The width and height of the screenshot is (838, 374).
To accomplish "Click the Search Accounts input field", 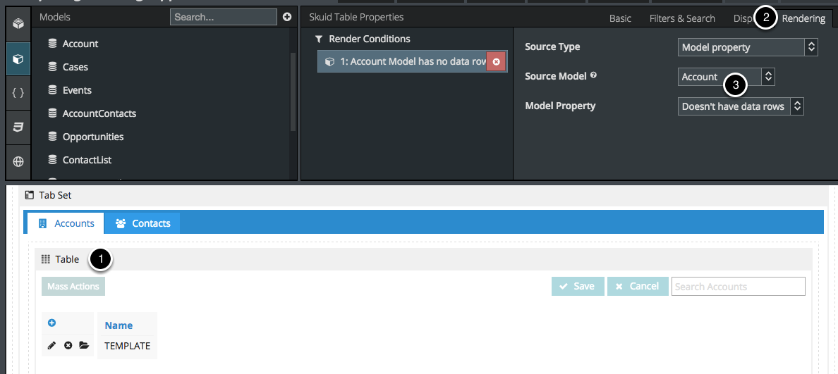I will [x=737, y=287].
